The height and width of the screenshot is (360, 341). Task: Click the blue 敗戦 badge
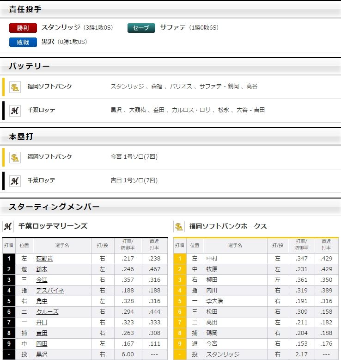23,42
